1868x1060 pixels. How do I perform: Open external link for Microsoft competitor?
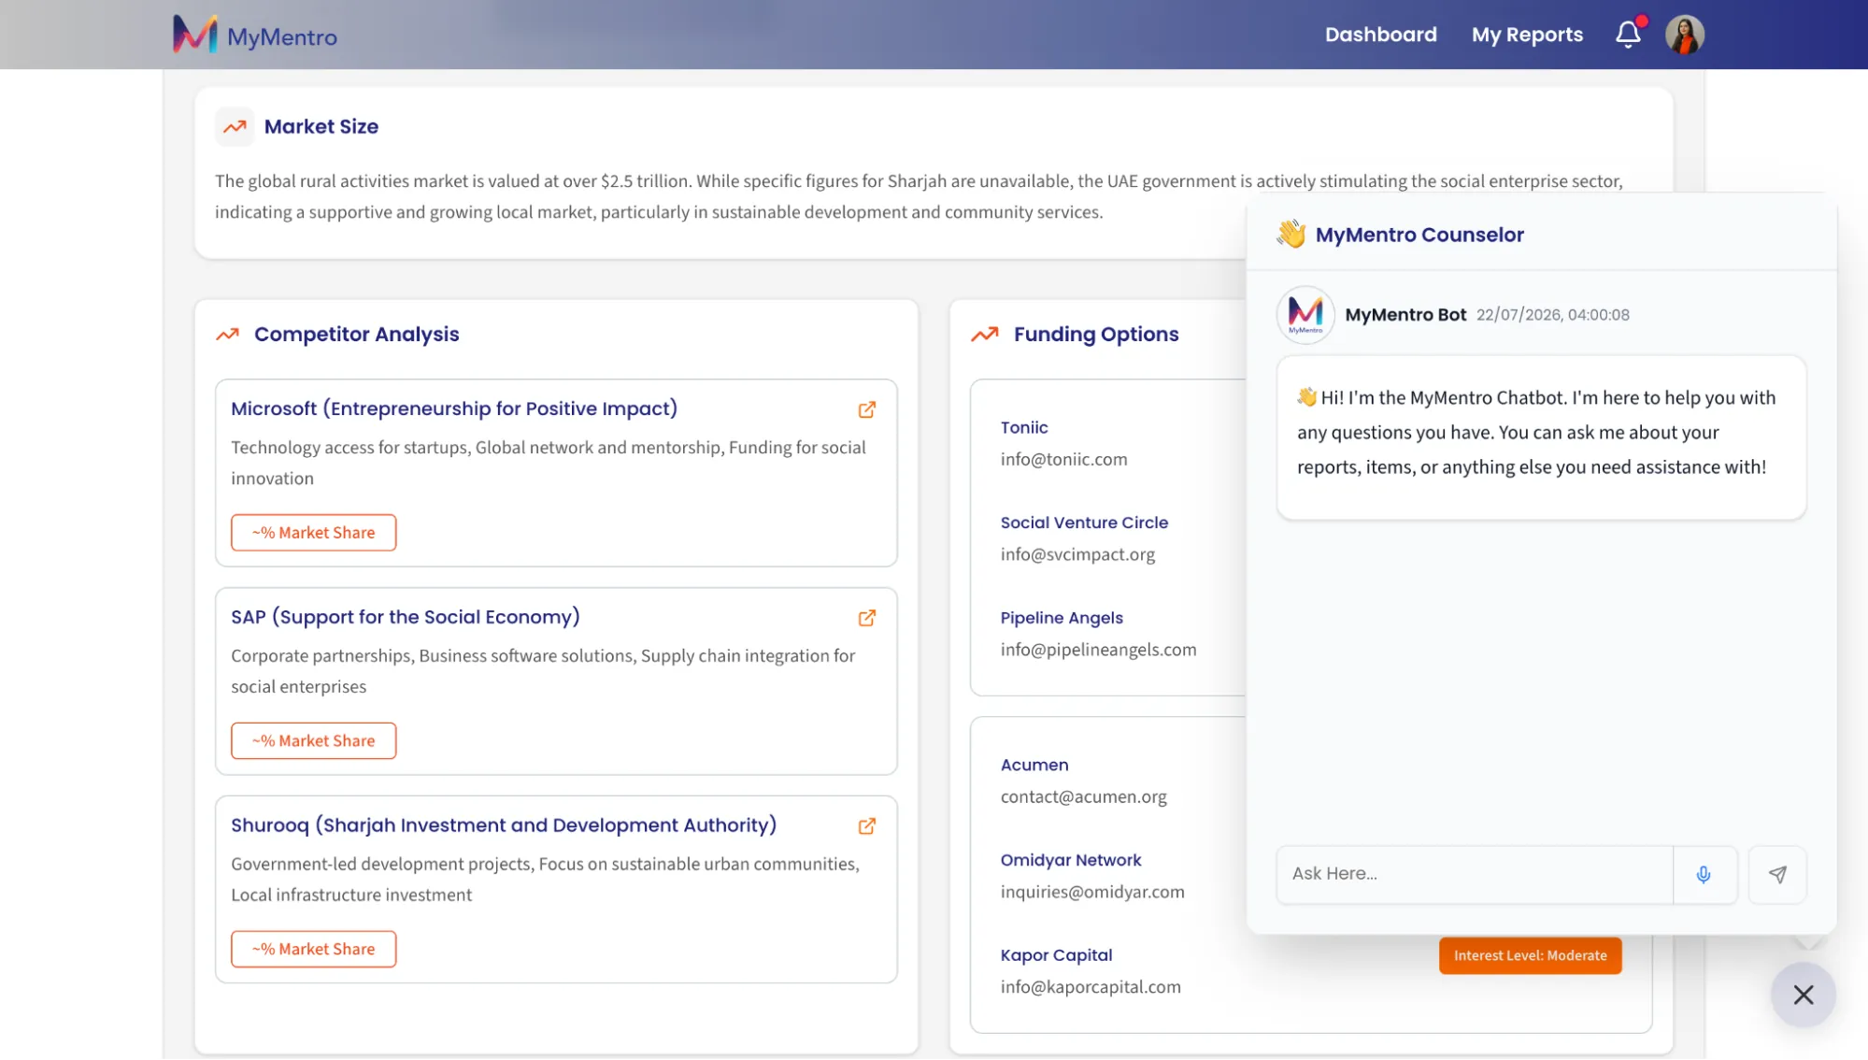[866, 409]
